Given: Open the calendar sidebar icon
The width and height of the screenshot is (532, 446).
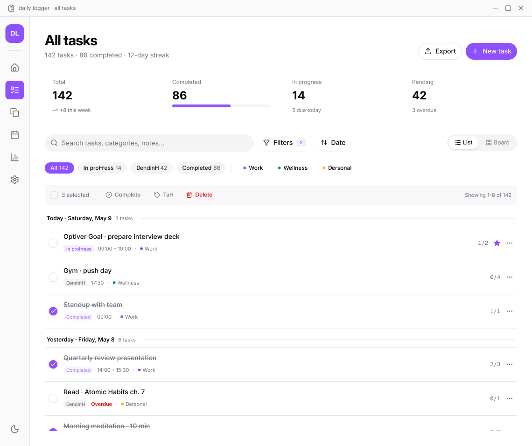Looking at the screenshot, I should pos(14,135).
